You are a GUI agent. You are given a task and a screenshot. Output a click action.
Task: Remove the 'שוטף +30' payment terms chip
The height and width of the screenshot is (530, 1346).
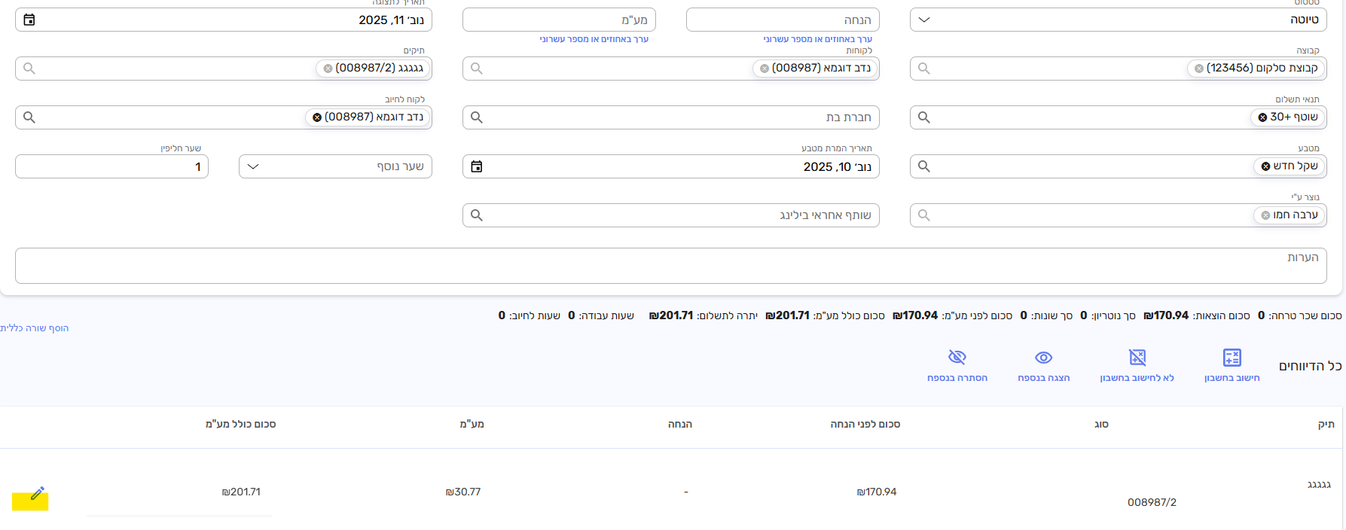[1262, 117]
